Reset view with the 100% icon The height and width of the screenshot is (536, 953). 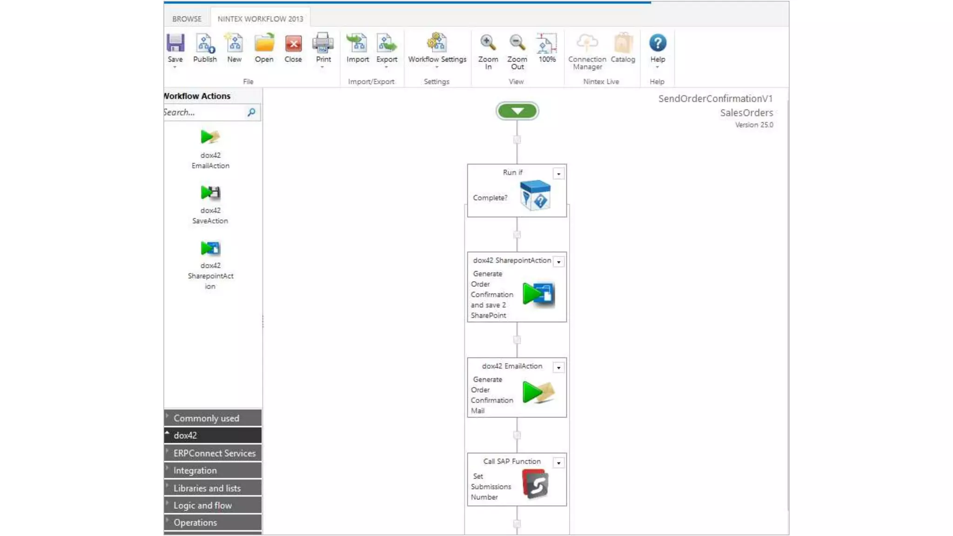(x=547, y=44)
